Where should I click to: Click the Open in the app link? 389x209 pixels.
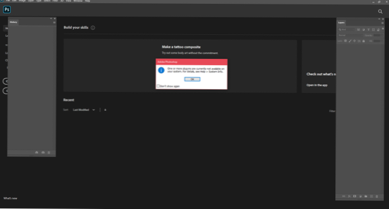[x=317, y=85]
